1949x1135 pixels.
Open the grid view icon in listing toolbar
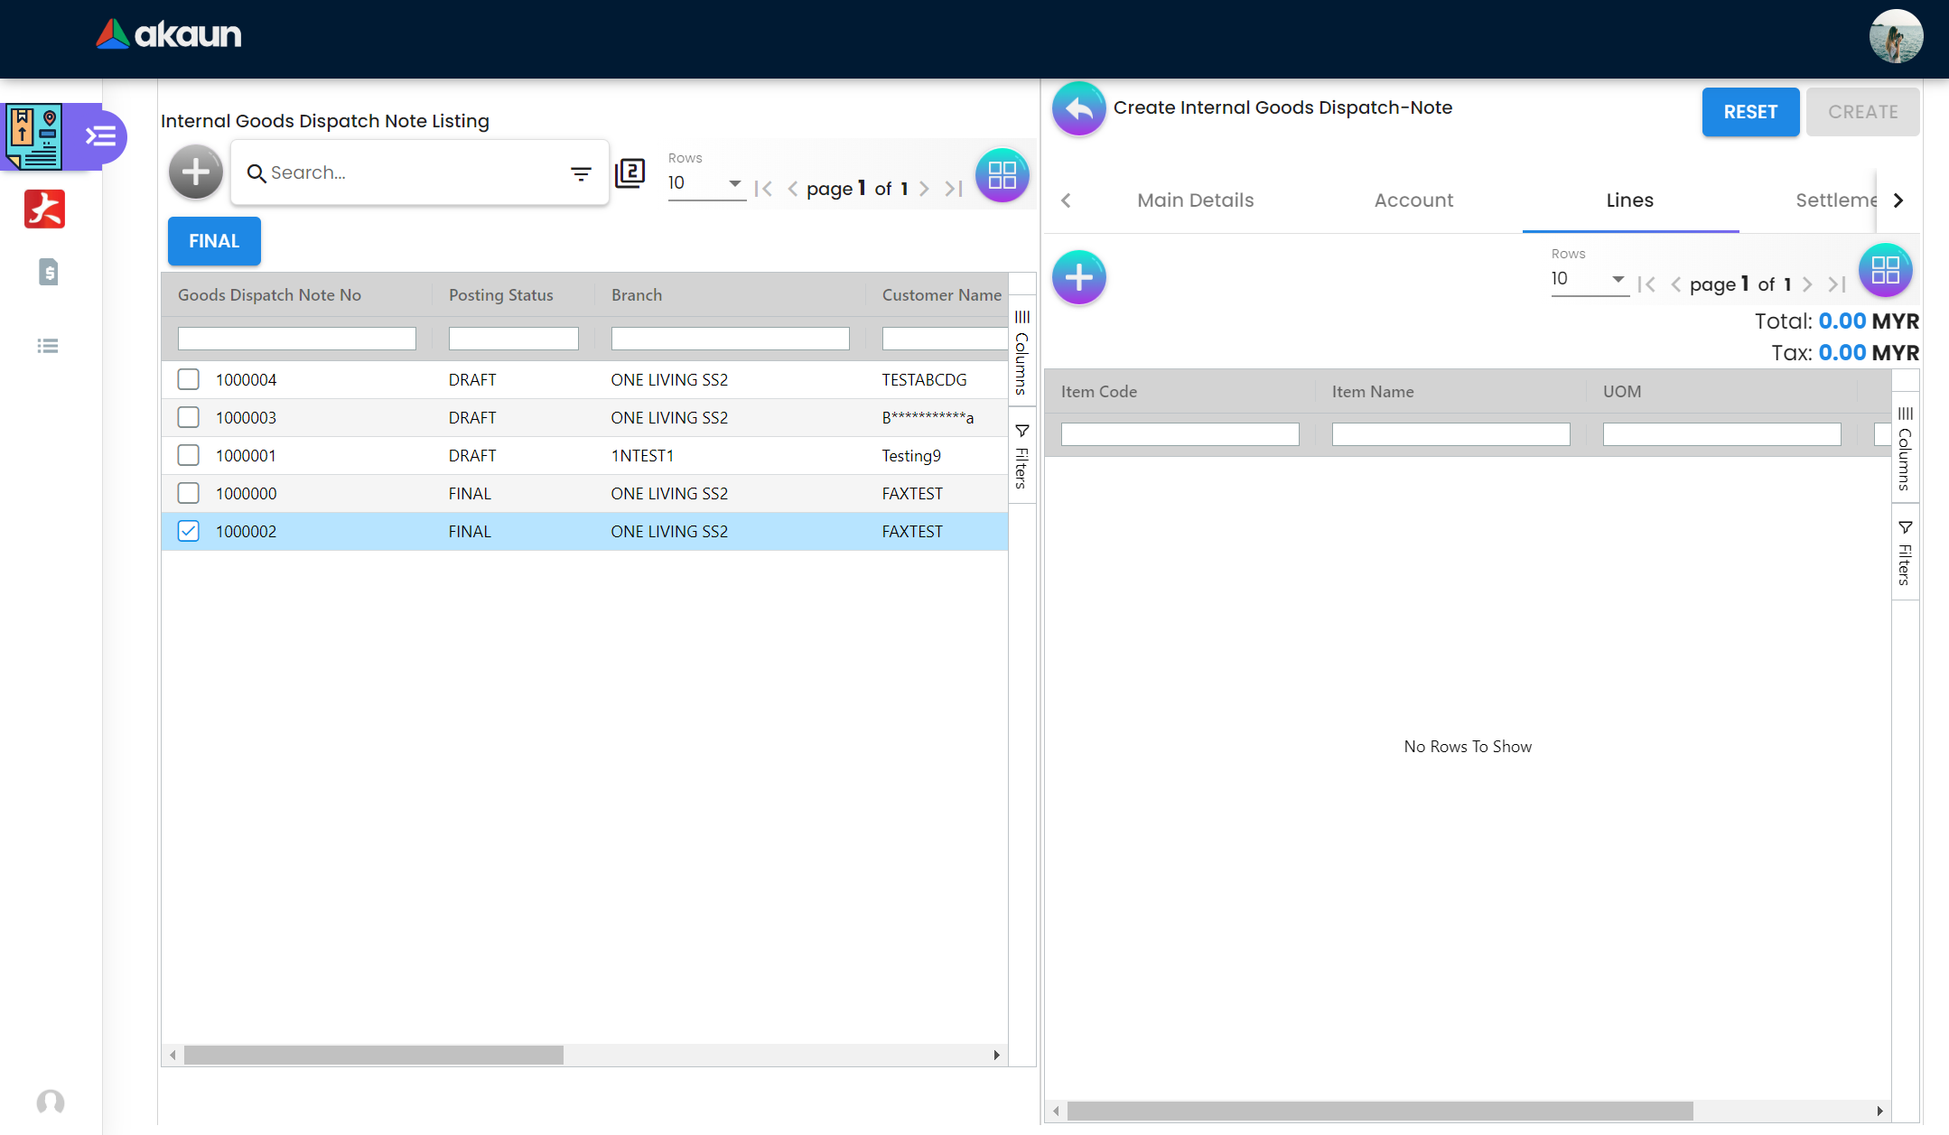[x=1002, y=174]
